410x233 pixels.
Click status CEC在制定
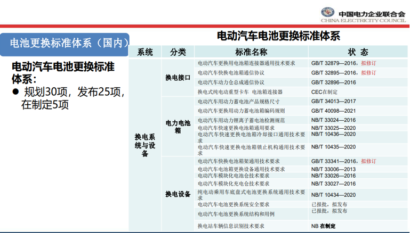click(324, 92)
